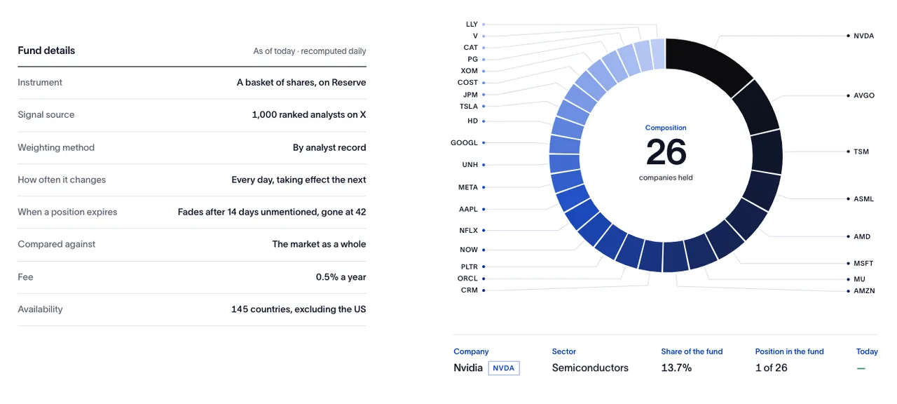Select the Composition label inside the donut
Viewport: 897px width, 404px height.
(x=666, y=128)
